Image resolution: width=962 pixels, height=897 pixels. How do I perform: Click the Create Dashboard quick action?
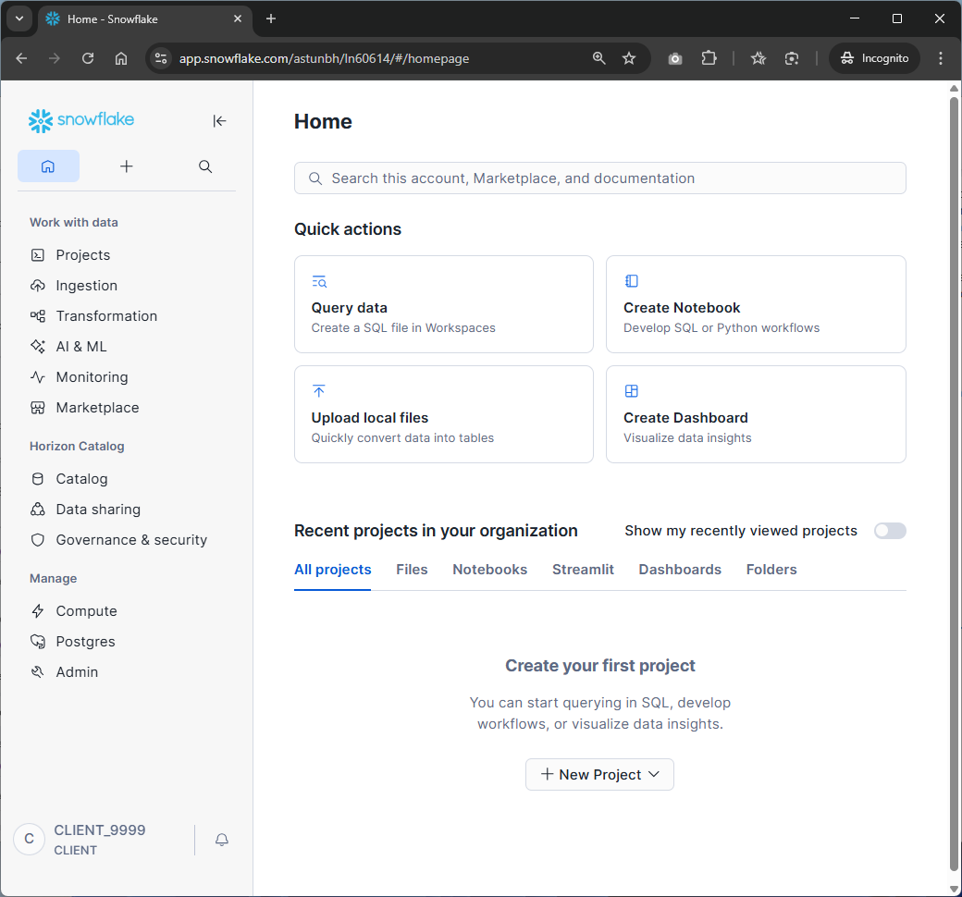[755, 414]
